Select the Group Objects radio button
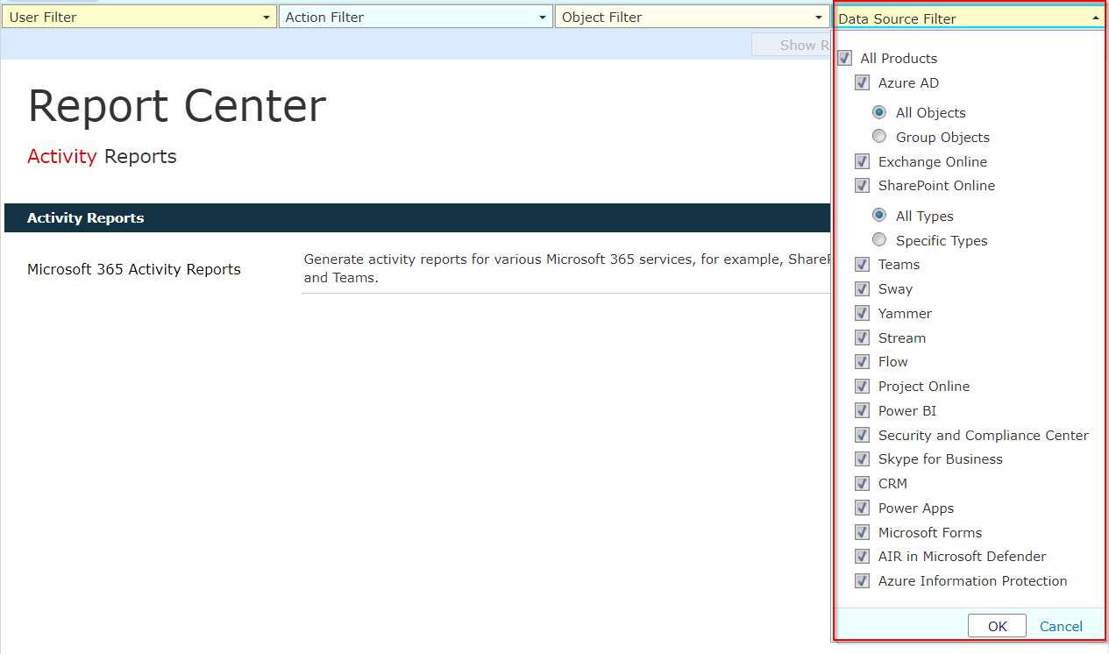1109x654 pixels. [879, 136]
